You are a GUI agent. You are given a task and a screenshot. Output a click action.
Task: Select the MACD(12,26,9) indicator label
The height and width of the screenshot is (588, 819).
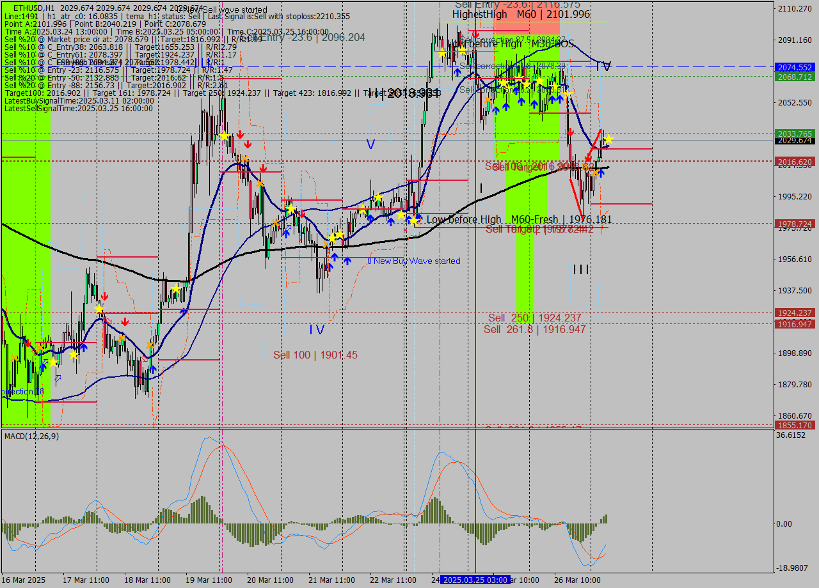(32, 436)
